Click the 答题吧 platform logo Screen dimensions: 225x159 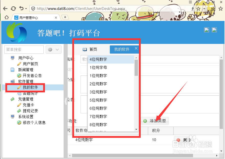[x=17, y=33]
